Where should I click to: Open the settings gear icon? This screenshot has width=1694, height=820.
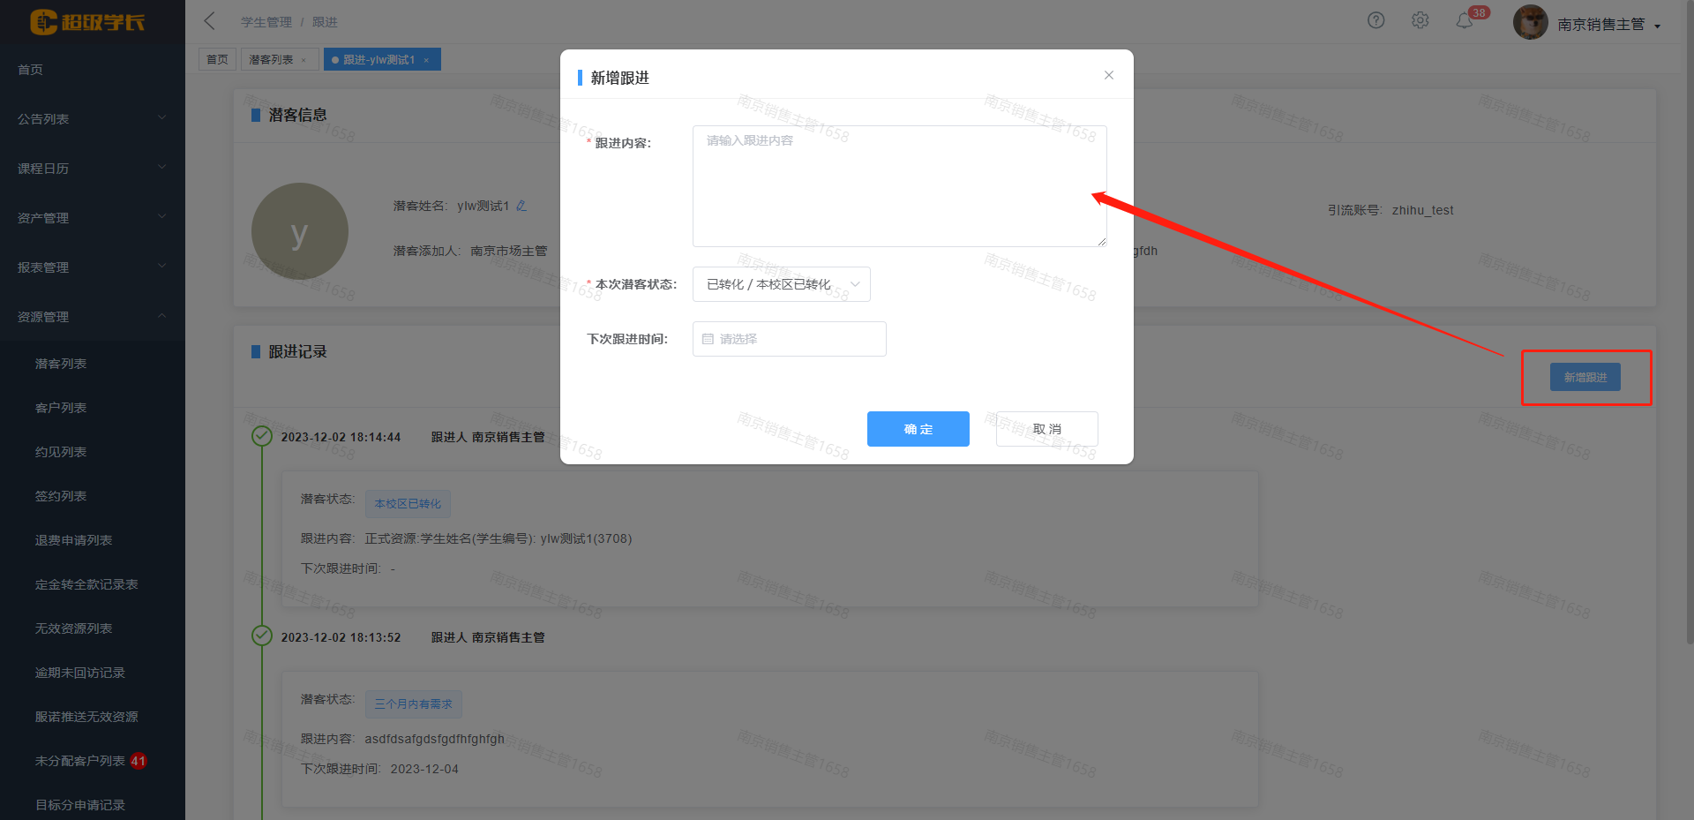1420,20
